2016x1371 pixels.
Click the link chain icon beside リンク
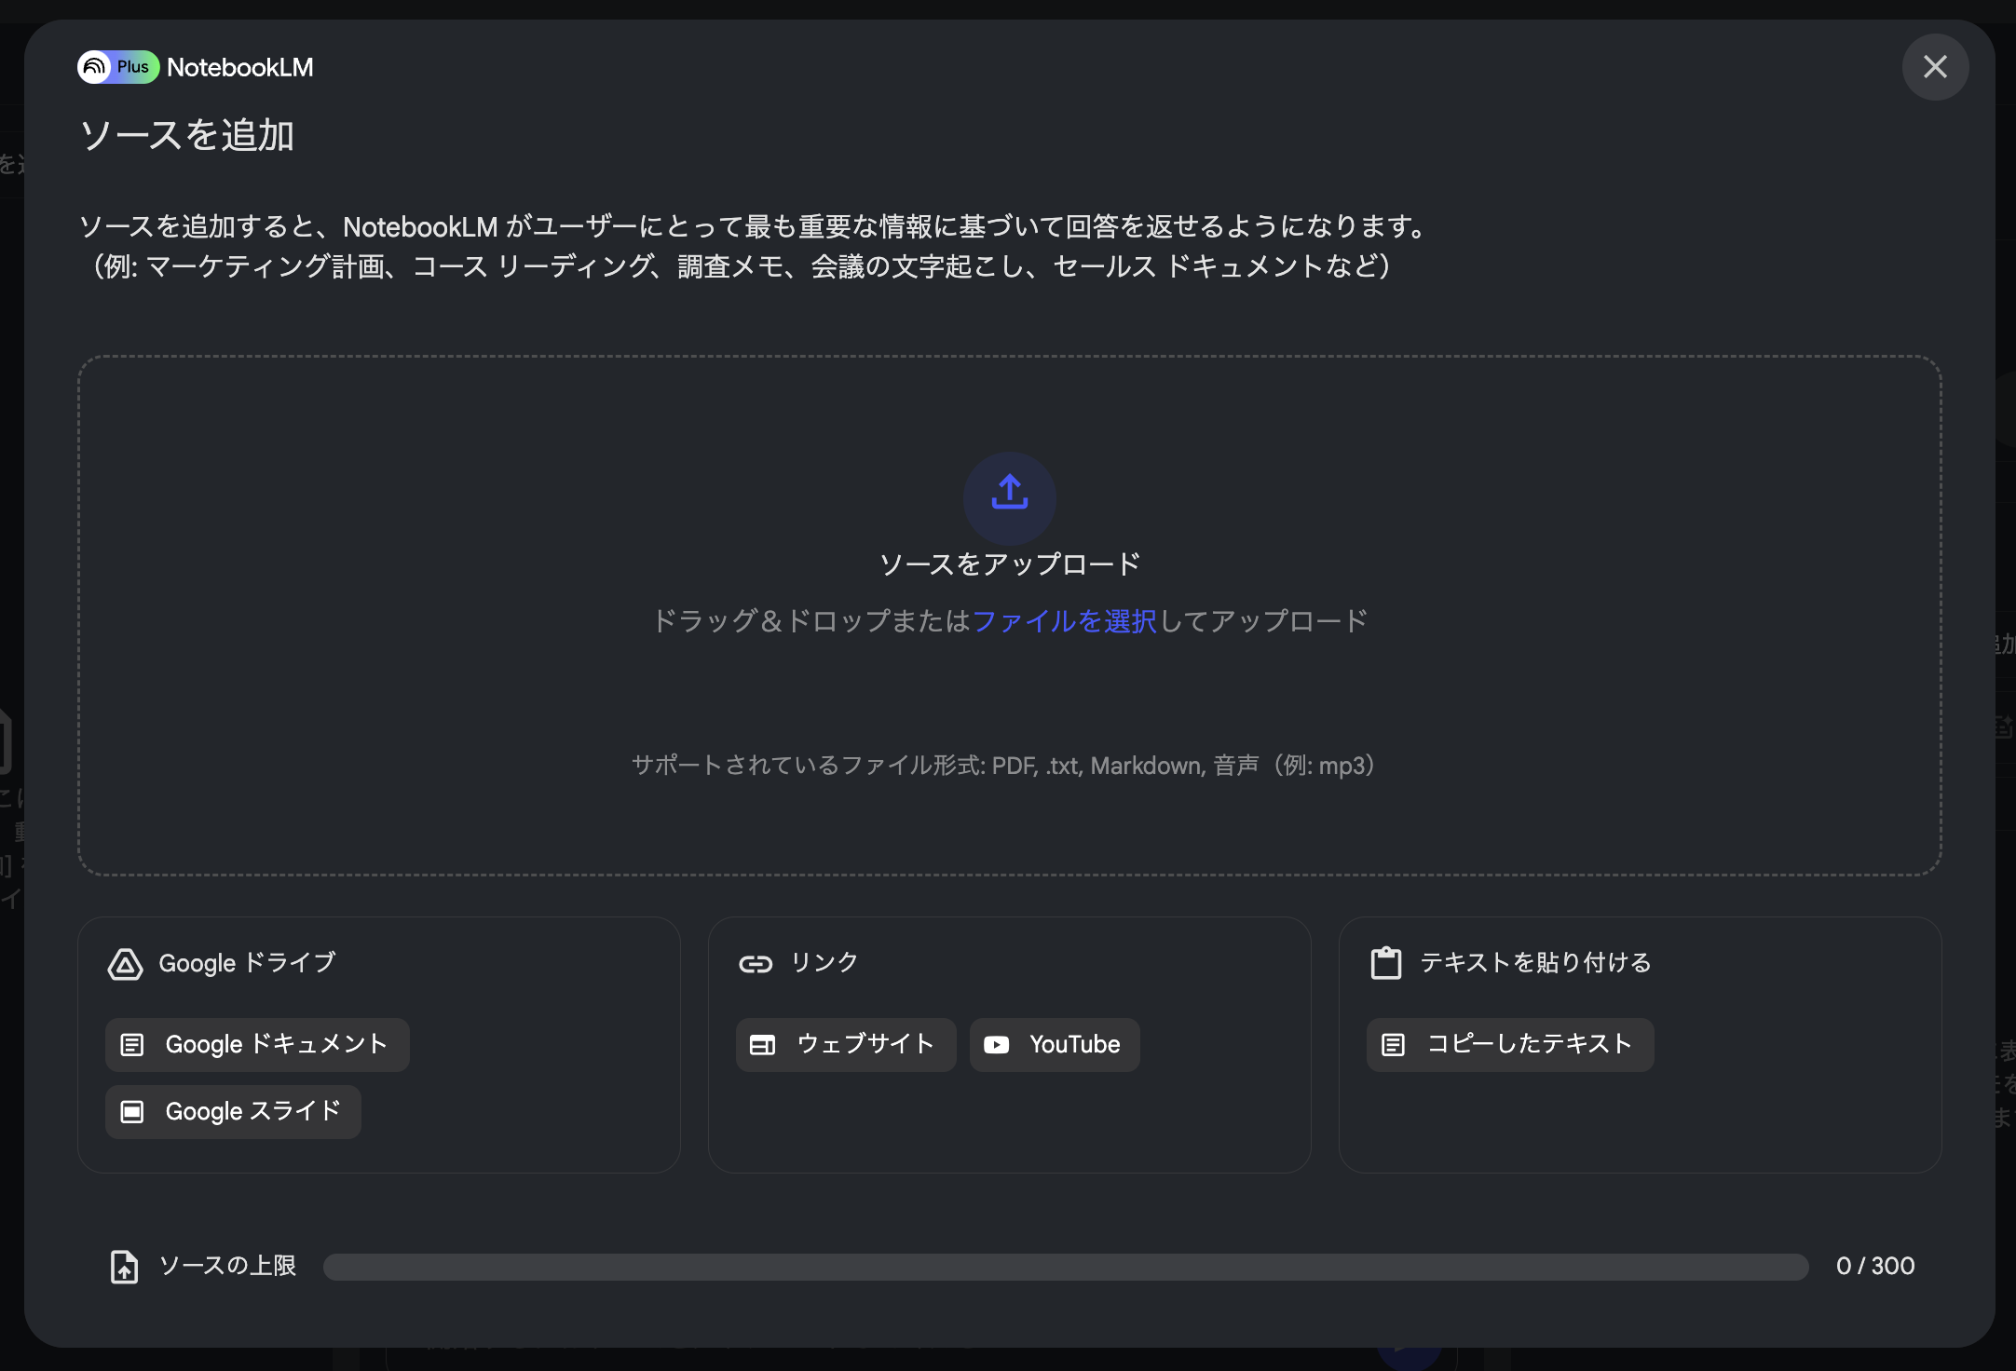pos(756,963)
